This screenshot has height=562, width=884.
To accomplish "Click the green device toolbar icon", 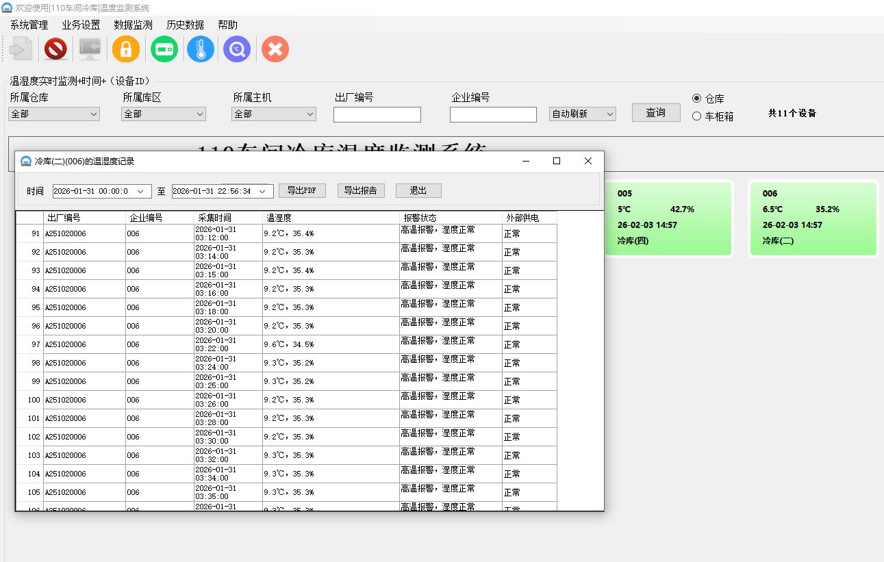I will [164, 49].
